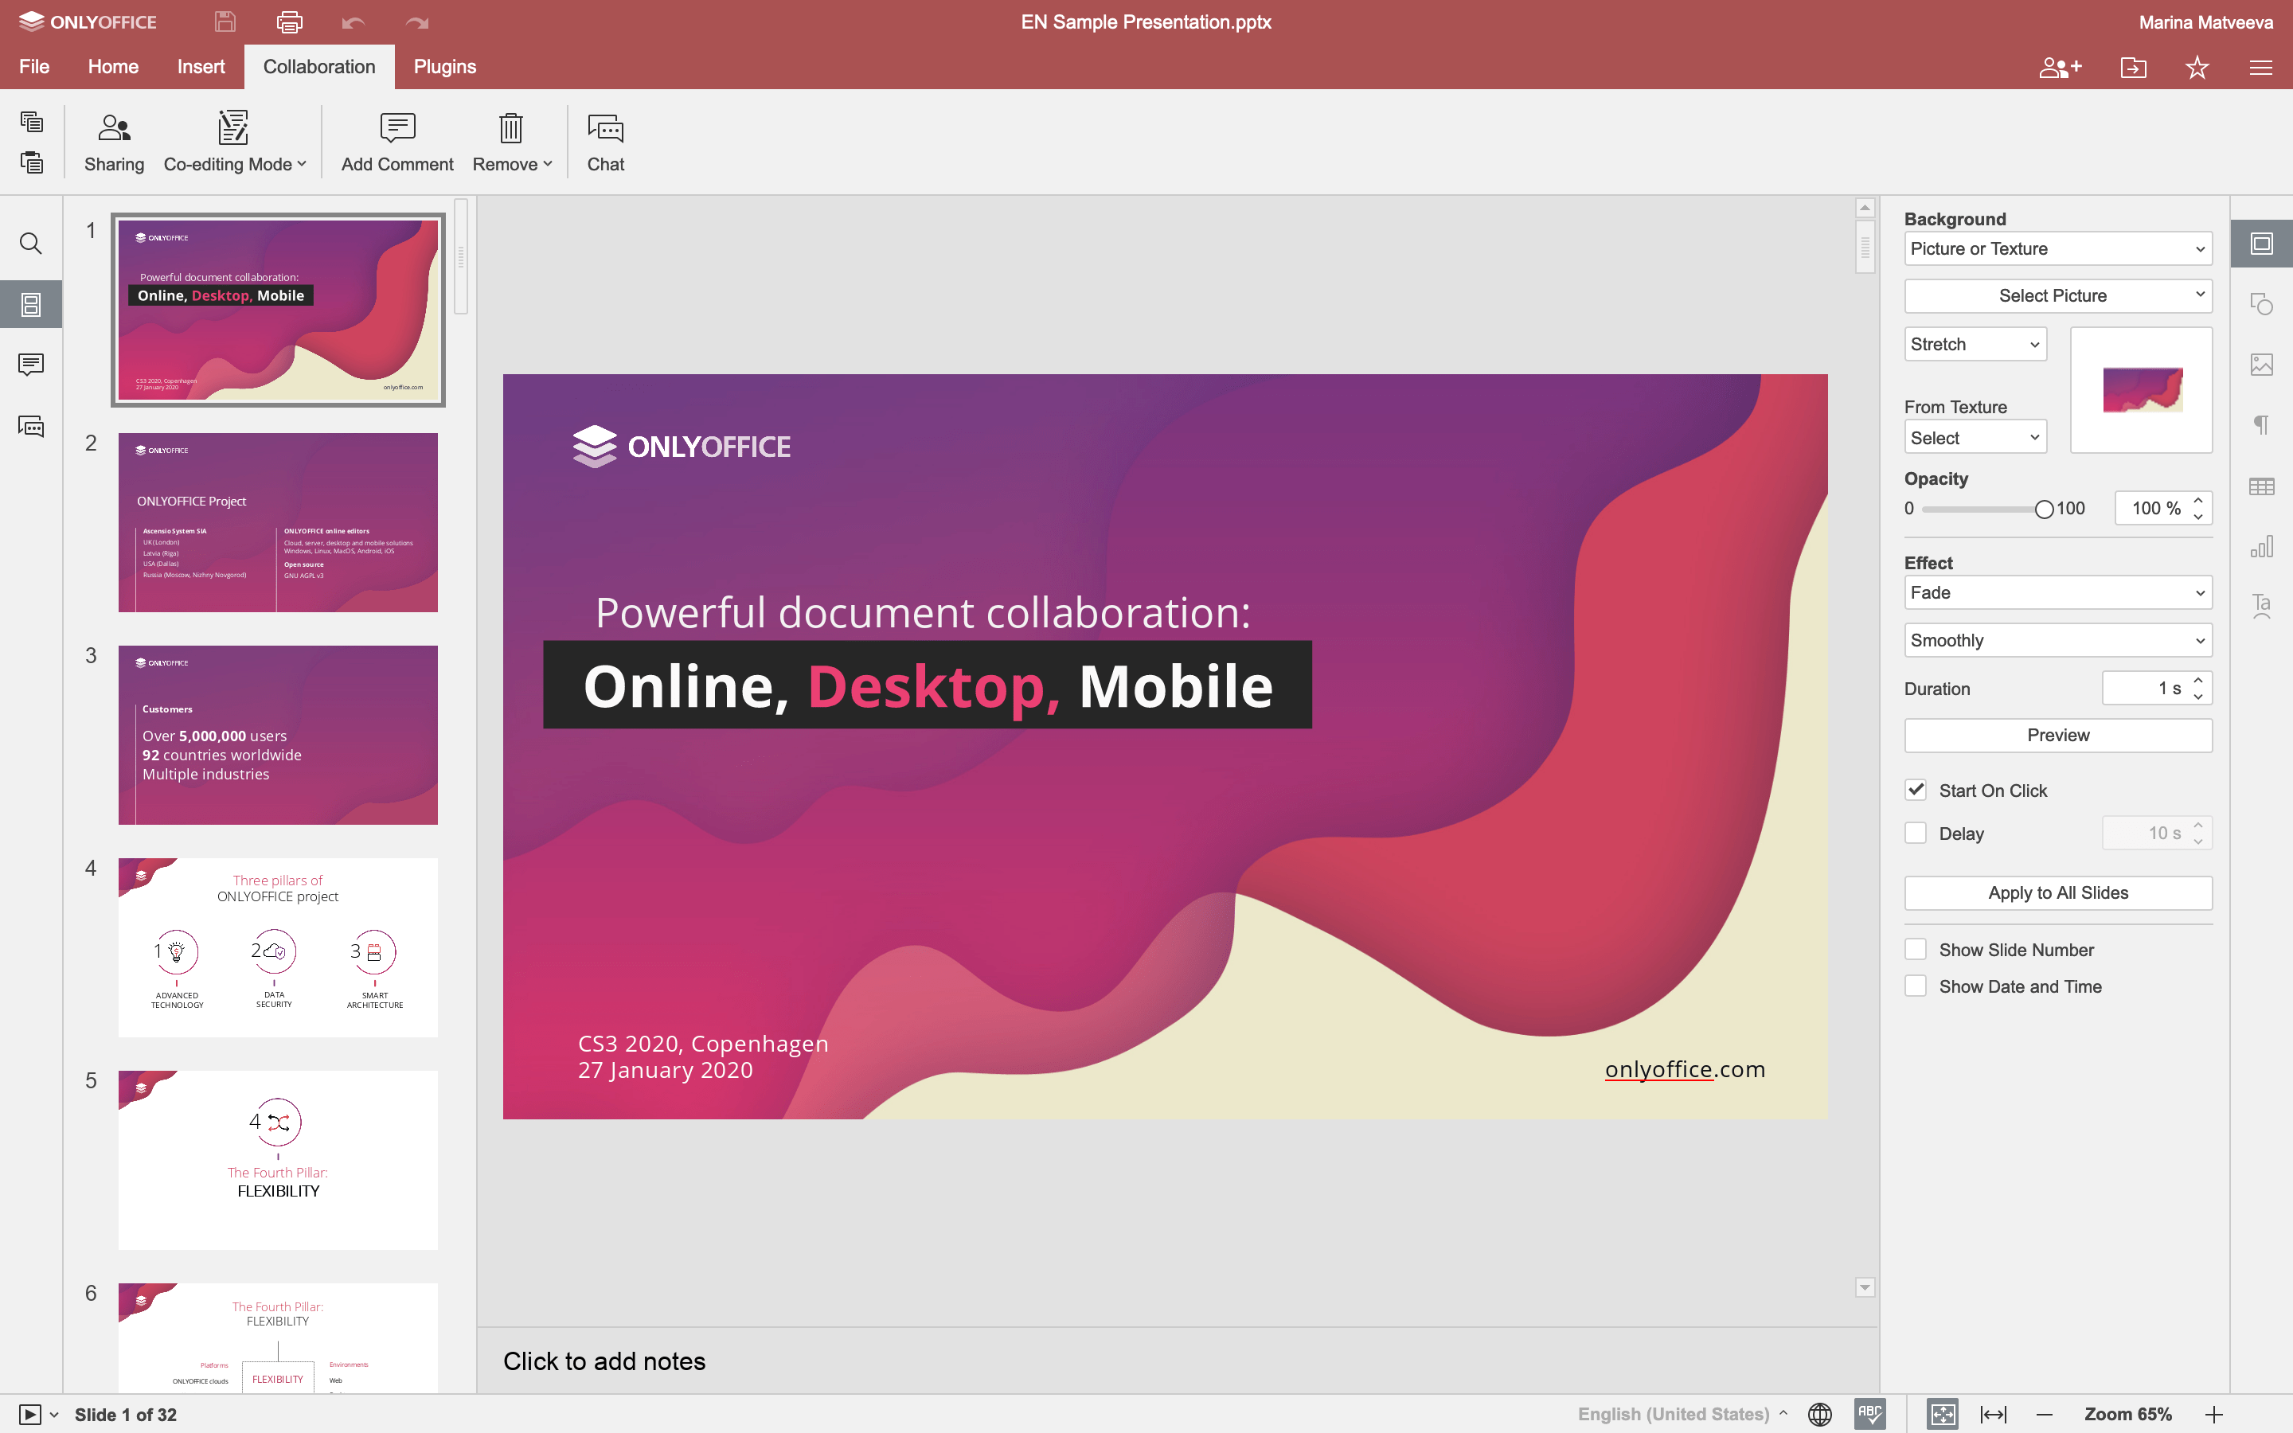2293x1433 pixels.
Task: Click the spell checking icon in status bar
Action: pyautogui.click(x=1869, y=1414)
